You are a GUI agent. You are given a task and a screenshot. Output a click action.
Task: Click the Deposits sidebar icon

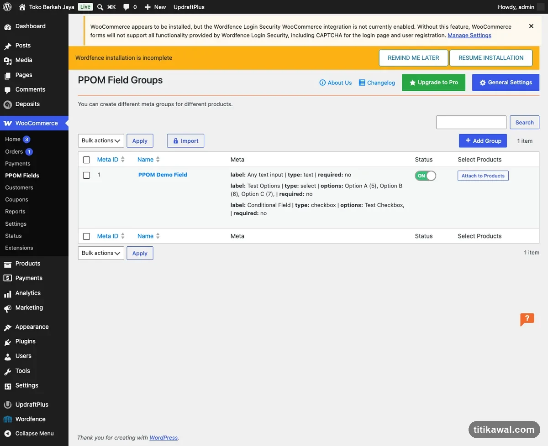[x=8, y=104]
